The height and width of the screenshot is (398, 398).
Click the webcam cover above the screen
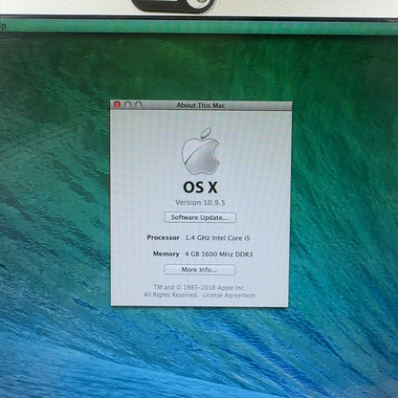click(x=173, y=5)
